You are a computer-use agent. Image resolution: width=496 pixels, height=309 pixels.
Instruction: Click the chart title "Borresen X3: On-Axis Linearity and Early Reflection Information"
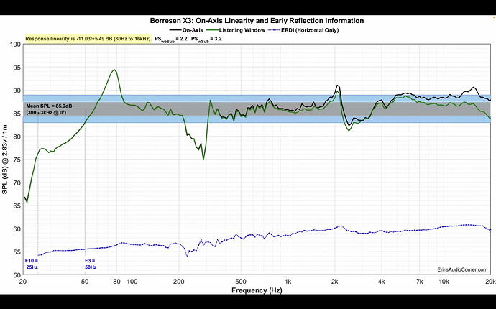pyautogui.click(x=257, y=21)
